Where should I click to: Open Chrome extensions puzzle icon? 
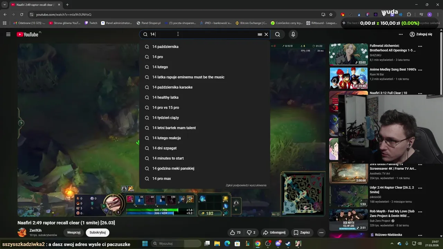(409, 15)
